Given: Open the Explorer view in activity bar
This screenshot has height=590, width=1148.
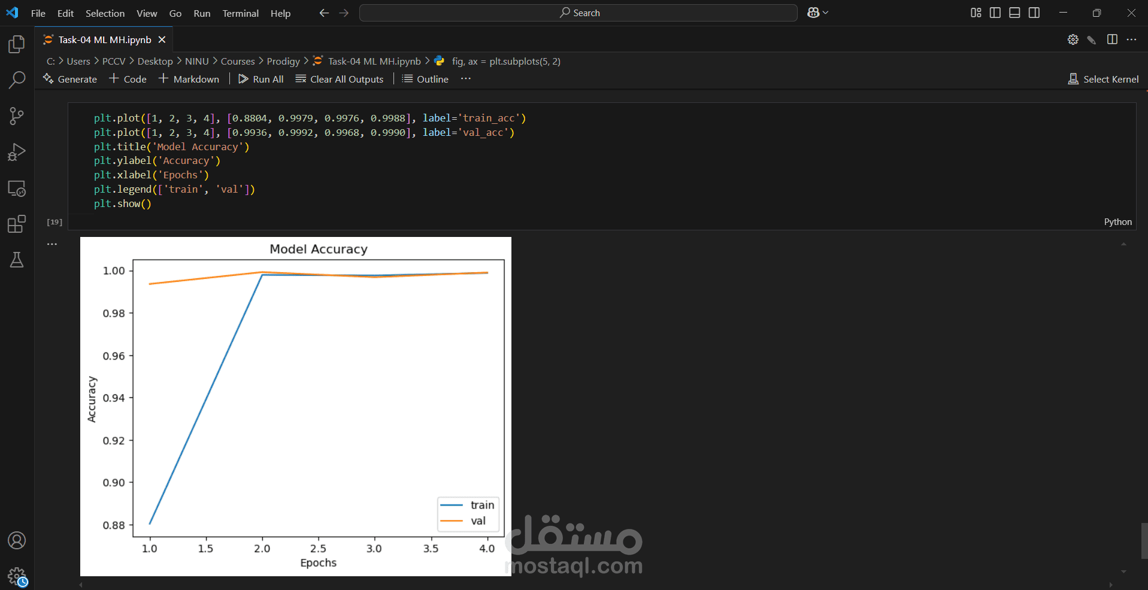Looking at the screenshot, I should click(x=17, y=44).
